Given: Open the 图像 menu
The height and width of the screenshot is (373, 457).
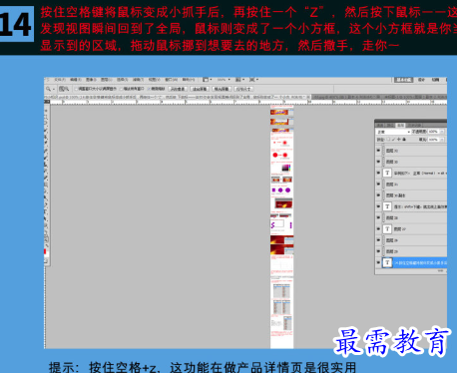Looking at the screenshot, I should (x=92, y=80).
